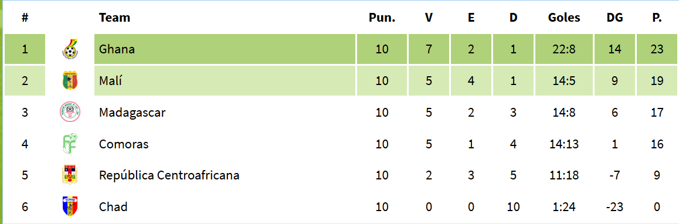Sort table by Team column header
The height and width of the screenshot is (224, 679).
115,18
